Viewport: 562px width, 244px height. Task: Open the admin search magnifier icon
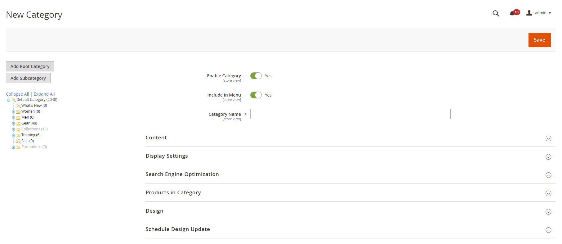click(x=496, y=13)
